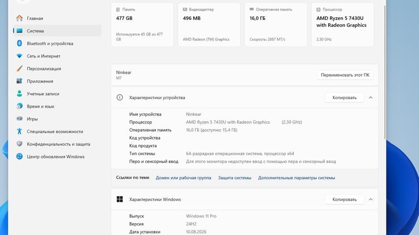Click the Имя устройства value Ninkear
This screenshot has height=235, width=419.
pos(193,114)
